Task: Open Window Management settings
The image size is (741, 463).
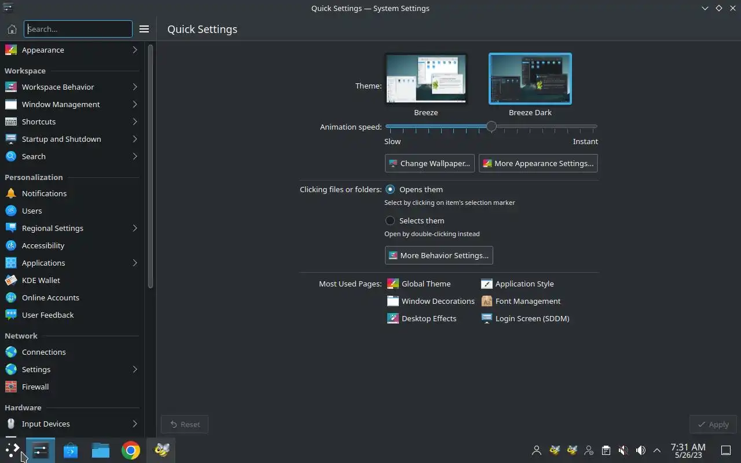Action: pyautogui.click(x=72, y=104)
